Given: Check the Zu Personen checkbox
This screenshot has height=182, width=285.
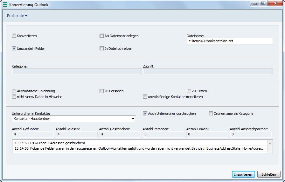Looking at the screenshot, I should click(x=102, y=91).
